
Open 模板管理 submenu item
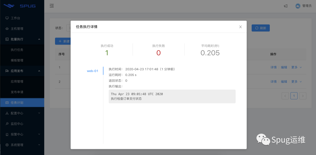pos(22,60)
